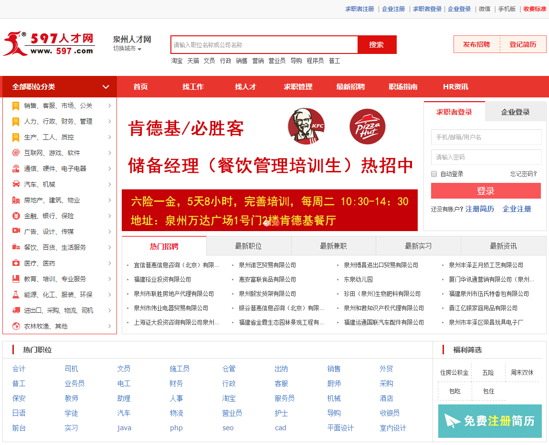
Task: Click the medical kit icon beside 医疗、医药
Action: (x=16, y=263)
